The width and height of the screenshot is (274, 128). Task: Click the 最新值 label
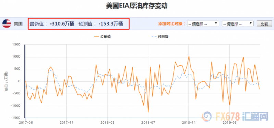pos(38,24)
